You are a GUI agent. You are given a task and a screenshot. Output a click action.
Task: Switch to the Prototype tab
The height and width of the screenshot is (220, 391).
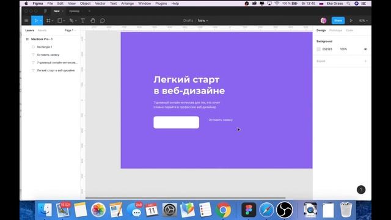[335, 31]
